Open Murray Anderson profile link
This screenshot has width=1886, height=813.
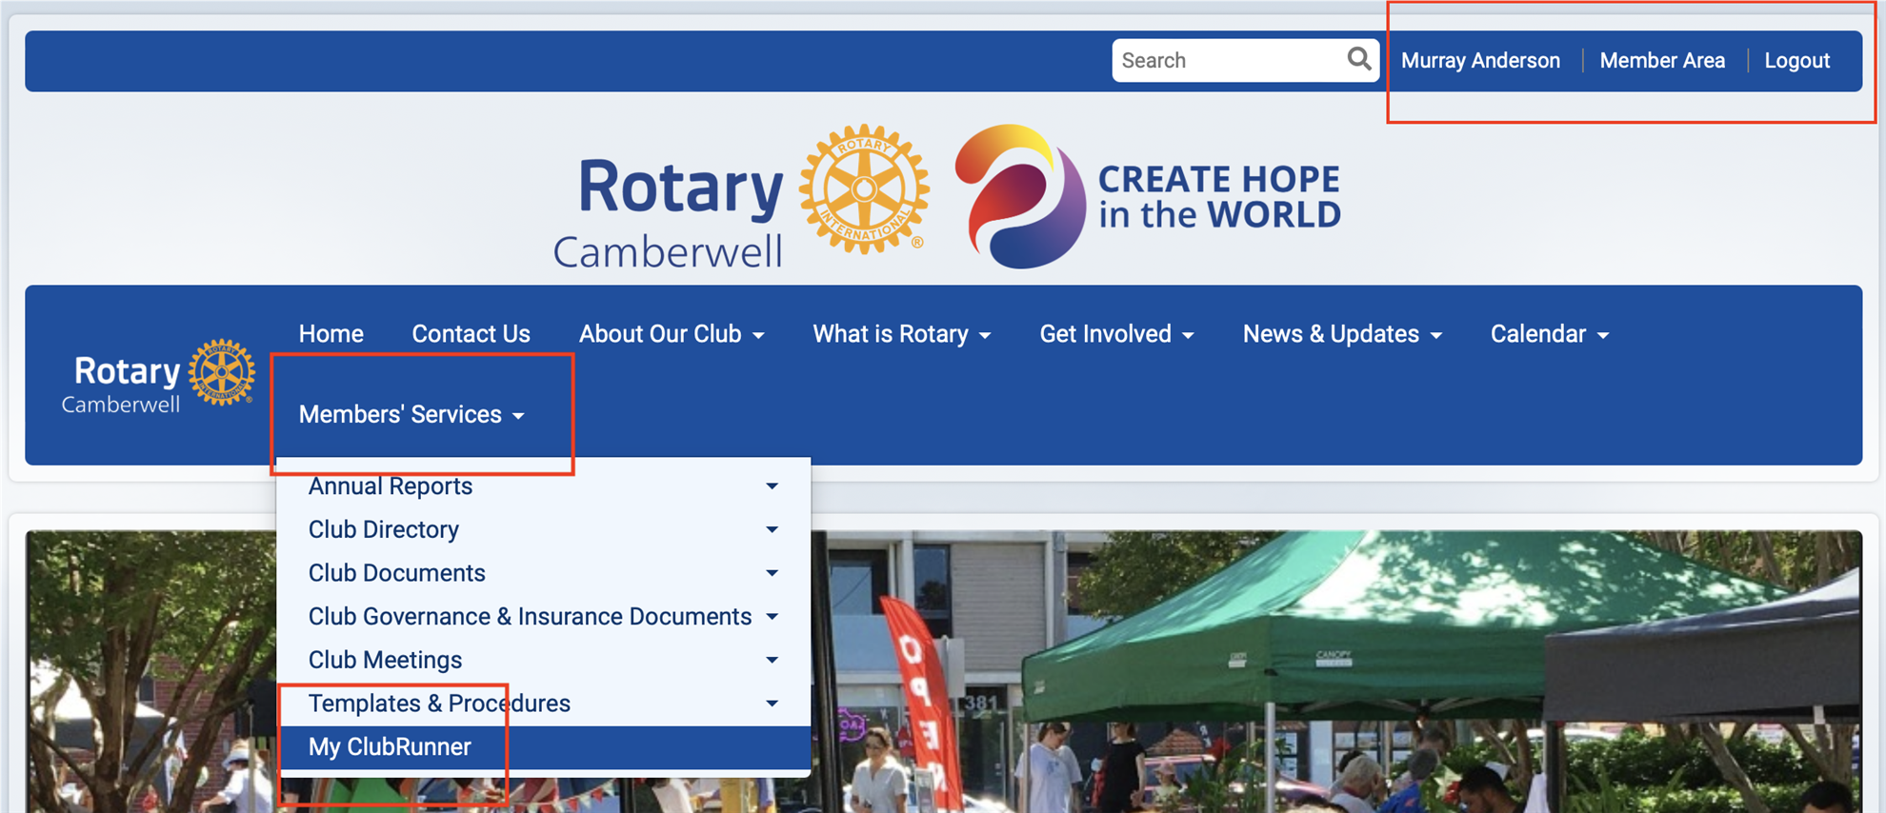tap(1480, 60)
